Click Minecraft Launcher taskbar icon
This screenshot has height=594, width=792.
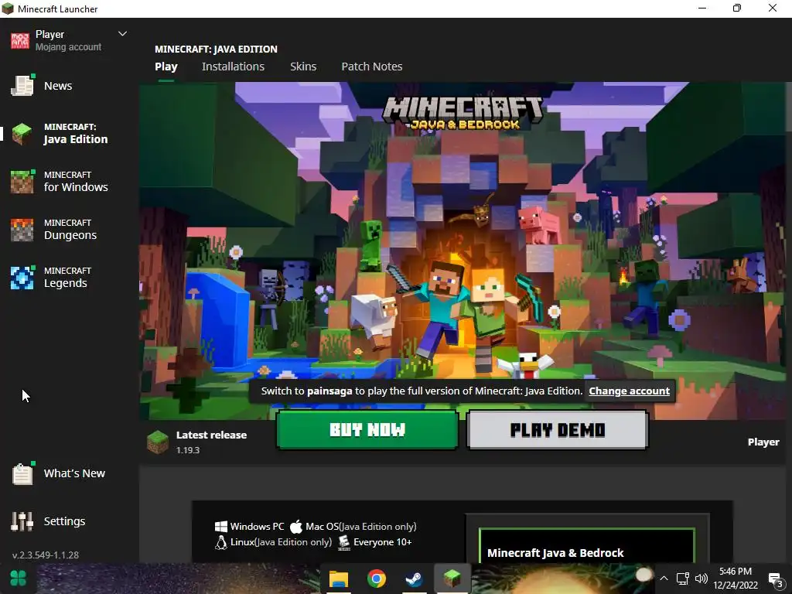point(452,579)
